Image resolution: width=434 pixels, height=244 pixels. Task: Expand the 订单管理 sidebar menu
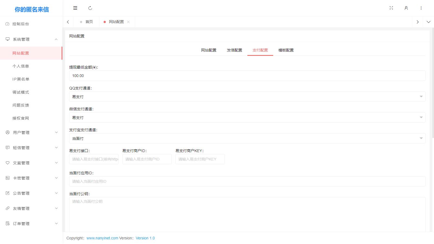[x=31, y=224]
